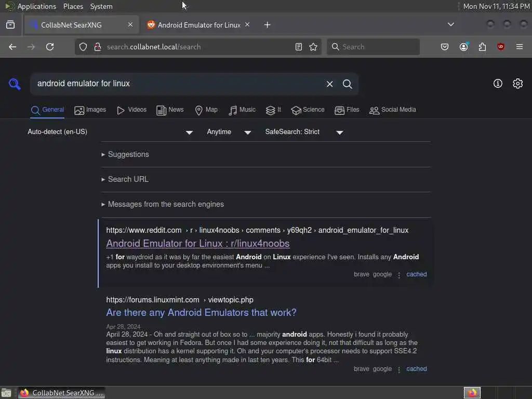Toggle reader view icon in address bar
532x399 pixels.
[x=299, y=47]
